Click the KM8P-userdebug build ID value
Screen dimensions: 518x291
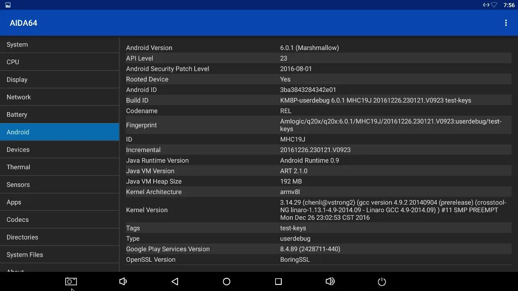(376, 101)
